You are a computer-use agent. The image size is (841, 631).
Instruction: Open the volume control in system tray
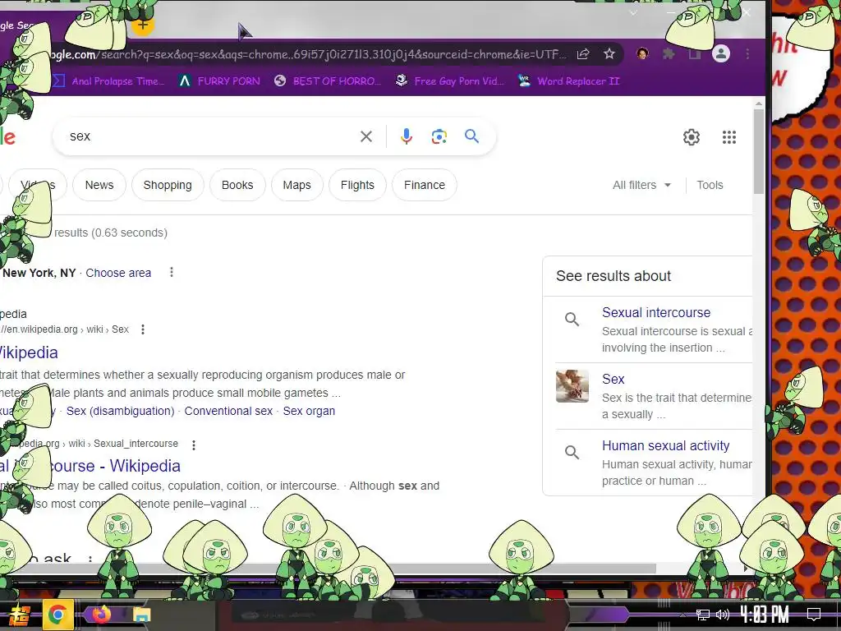pyautogui.click(x=723, y=615)
